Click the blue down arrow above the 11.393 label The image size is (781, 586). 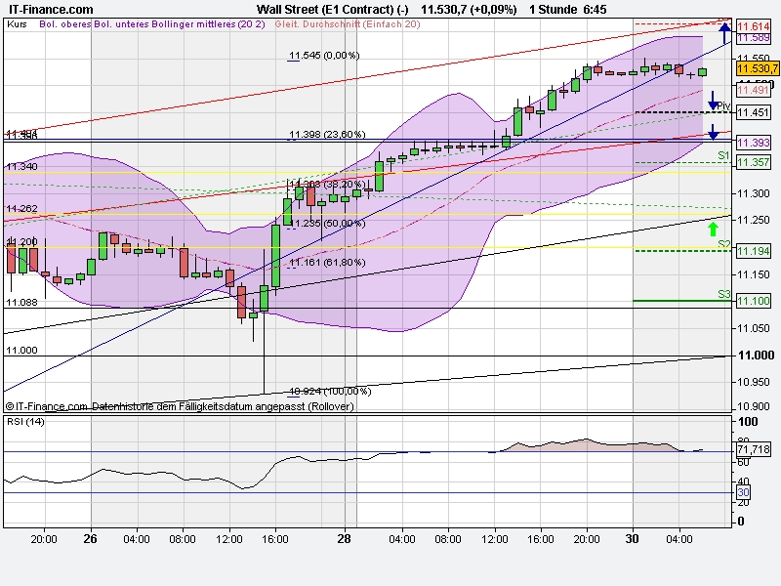click(x=714, y=131)
